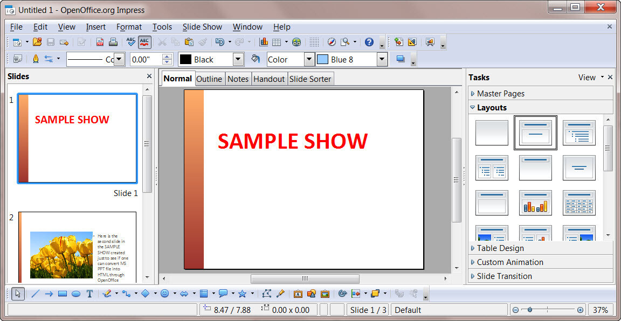The image size is (621, 321).
Task: Open the Fontwork Gallery
Action: click(298, 294)
